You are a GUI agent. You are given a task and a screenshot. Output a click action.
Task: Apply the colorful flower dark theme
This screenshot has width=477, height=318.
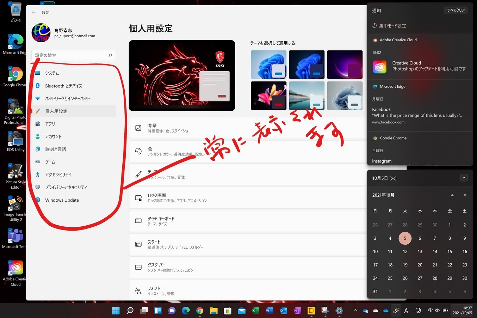click(x=268, y=96)
